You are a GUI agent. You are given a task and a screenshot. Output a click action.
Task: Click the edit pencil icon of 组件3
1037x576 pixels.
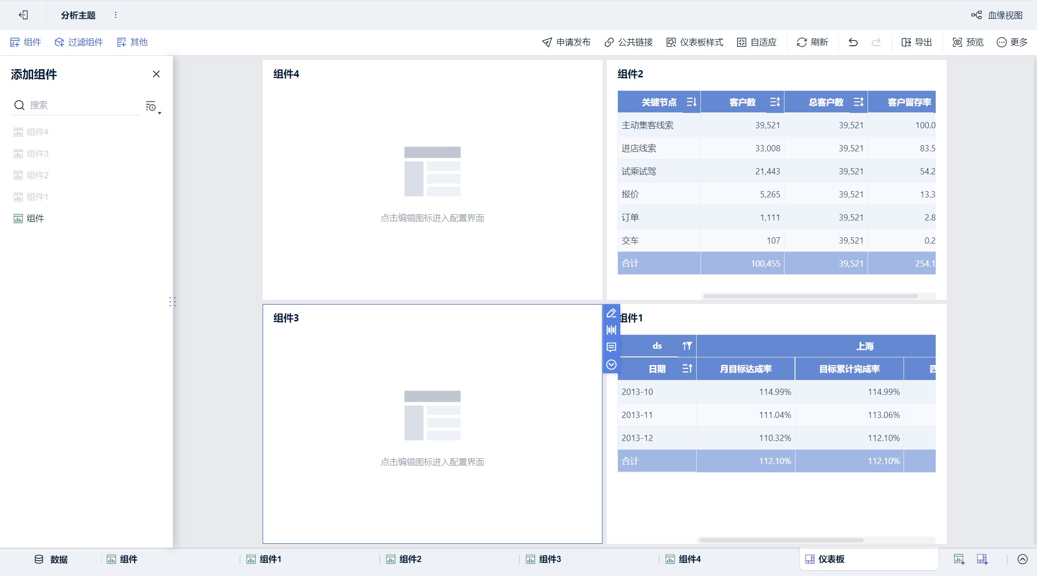pos(611,313)
